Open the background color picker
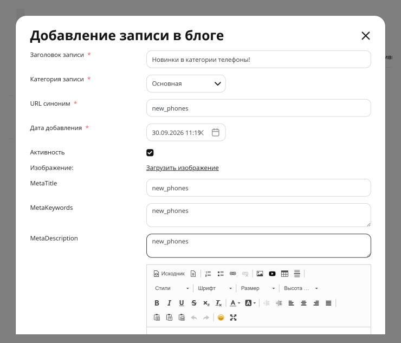401x343 pixels. tap(250, 303)
